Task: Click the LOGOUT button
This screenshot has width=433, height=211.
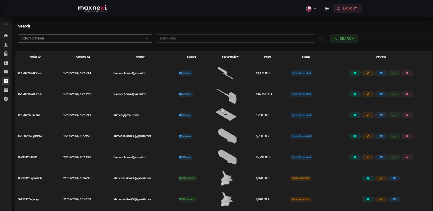Action: pos(347,9)
